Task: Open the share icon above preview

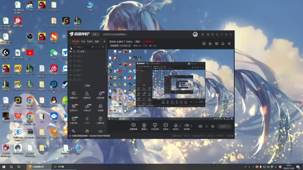Action: [x=229, y=44]
